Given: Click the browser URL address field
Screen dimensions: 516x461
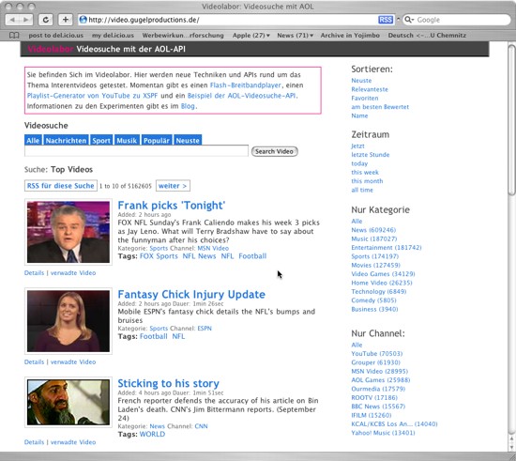Looking at the screenshot, I should tap(231, 20).
